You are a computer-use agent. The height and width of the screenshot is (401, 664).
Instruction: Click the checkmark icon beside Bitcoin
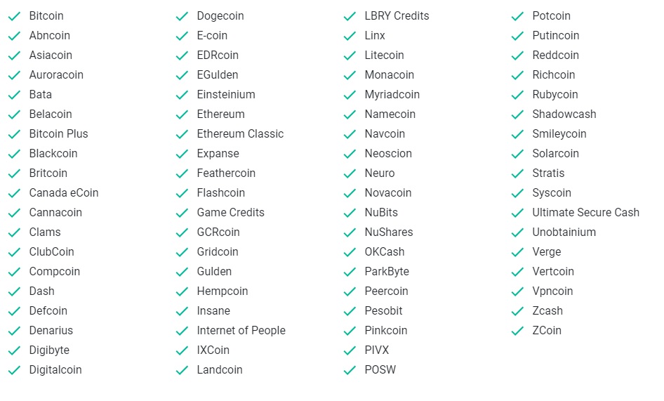(x=15, y=17)
